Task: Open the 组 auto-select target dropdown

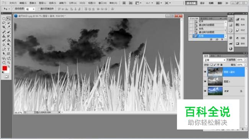Action: tap(30, 9)
